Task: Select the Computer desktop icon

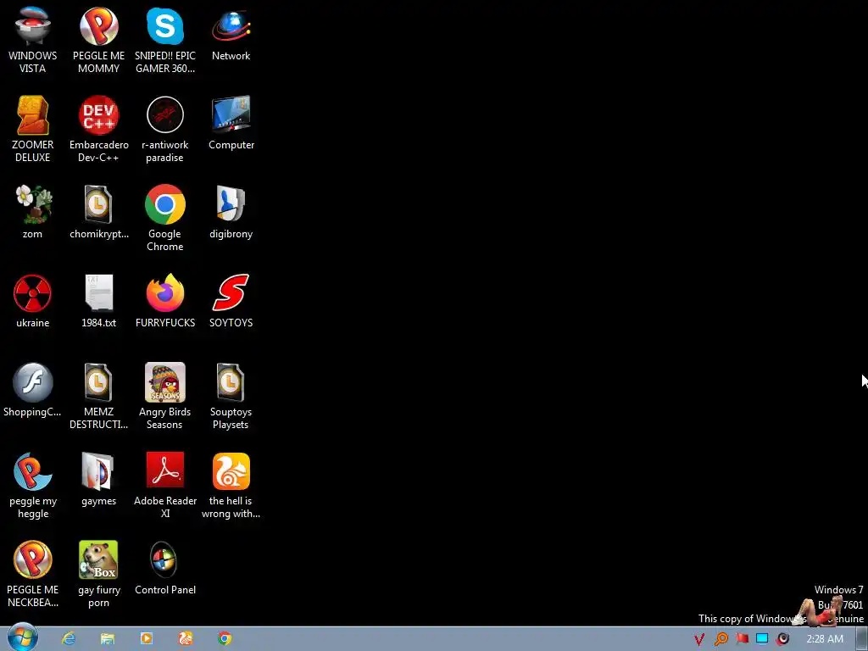Action: pyautogui.click(x=231, y=123)
